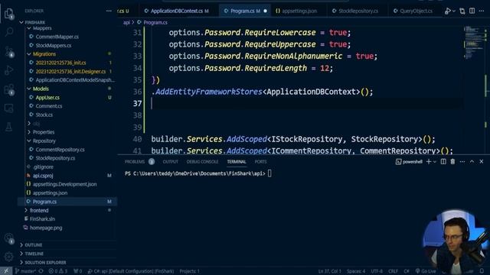
Task: Open forwarded ports status item
Action: coord(77,271)
